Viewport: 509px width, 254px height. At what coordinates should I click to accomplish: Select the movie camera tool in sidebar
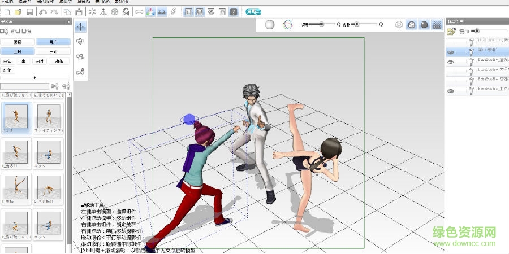pyautogui.click(x=80, y=56)
